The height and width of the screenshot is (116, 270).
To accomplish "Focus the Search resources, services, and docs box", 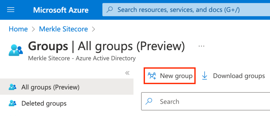I will [x=186, y=10].
